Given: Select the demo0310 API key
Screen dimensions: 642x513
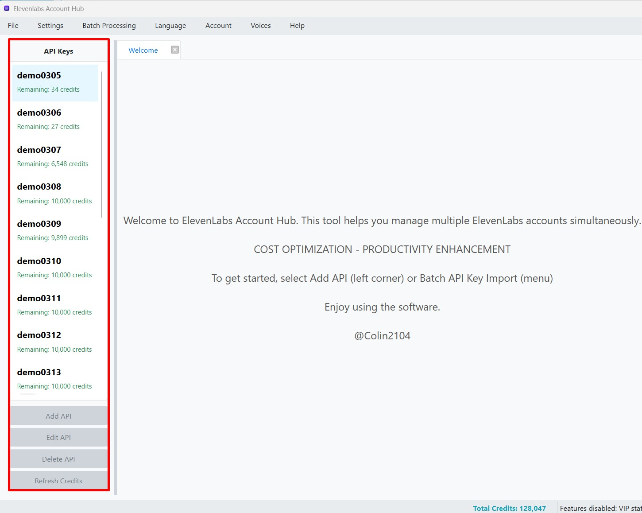Looking at the screenshot, I should pos(55,268).
